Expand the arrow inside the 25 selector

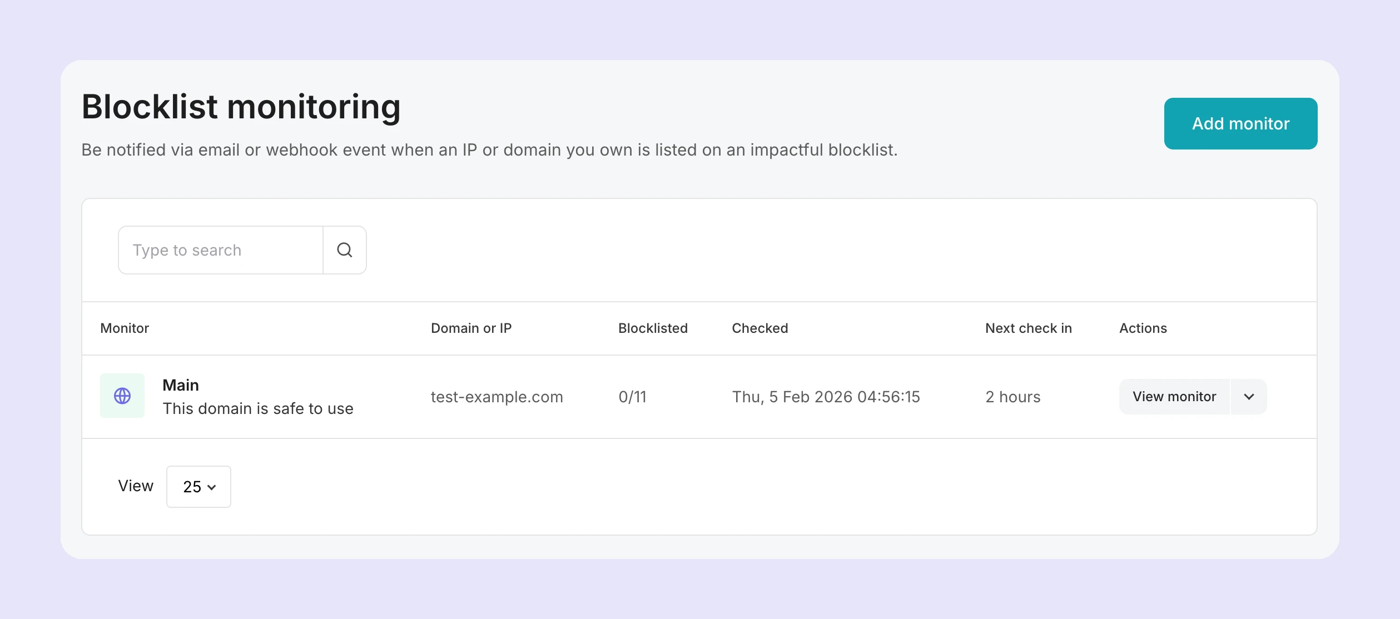pos(211,487)
